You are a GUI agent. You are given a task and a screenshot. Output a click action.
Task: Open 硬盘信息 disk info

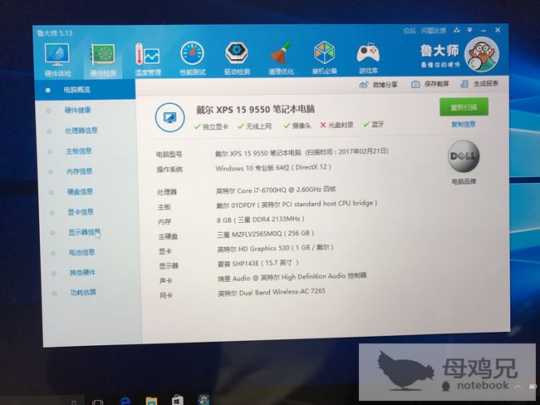pyautogui.click(x=80, y=191)
